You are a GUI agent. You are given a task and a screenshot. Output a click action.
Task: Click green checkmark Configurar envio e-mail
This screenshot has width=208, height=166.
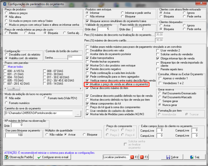tap(39, 157)
